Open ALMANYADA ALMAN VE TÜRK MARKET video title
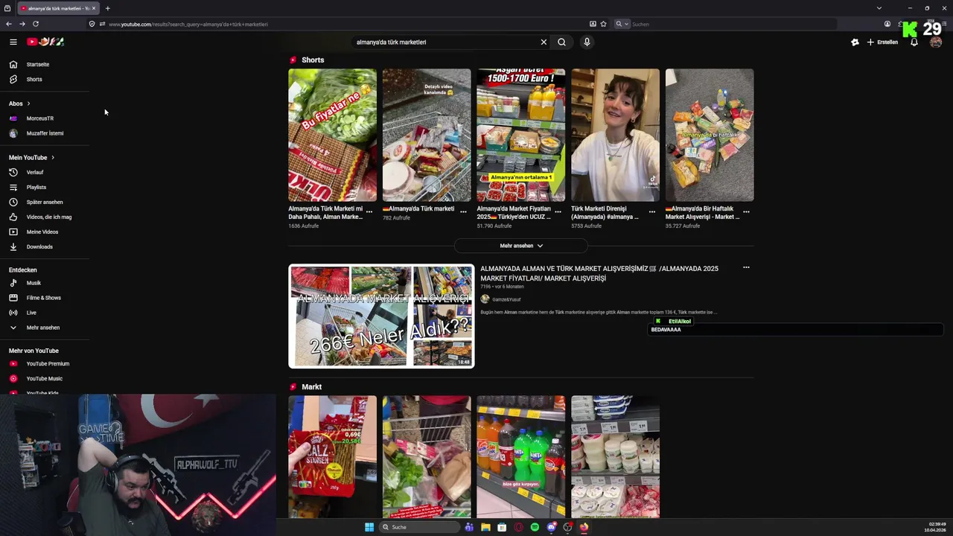Screen dimensions: 953x536 [x=599, y=273]
